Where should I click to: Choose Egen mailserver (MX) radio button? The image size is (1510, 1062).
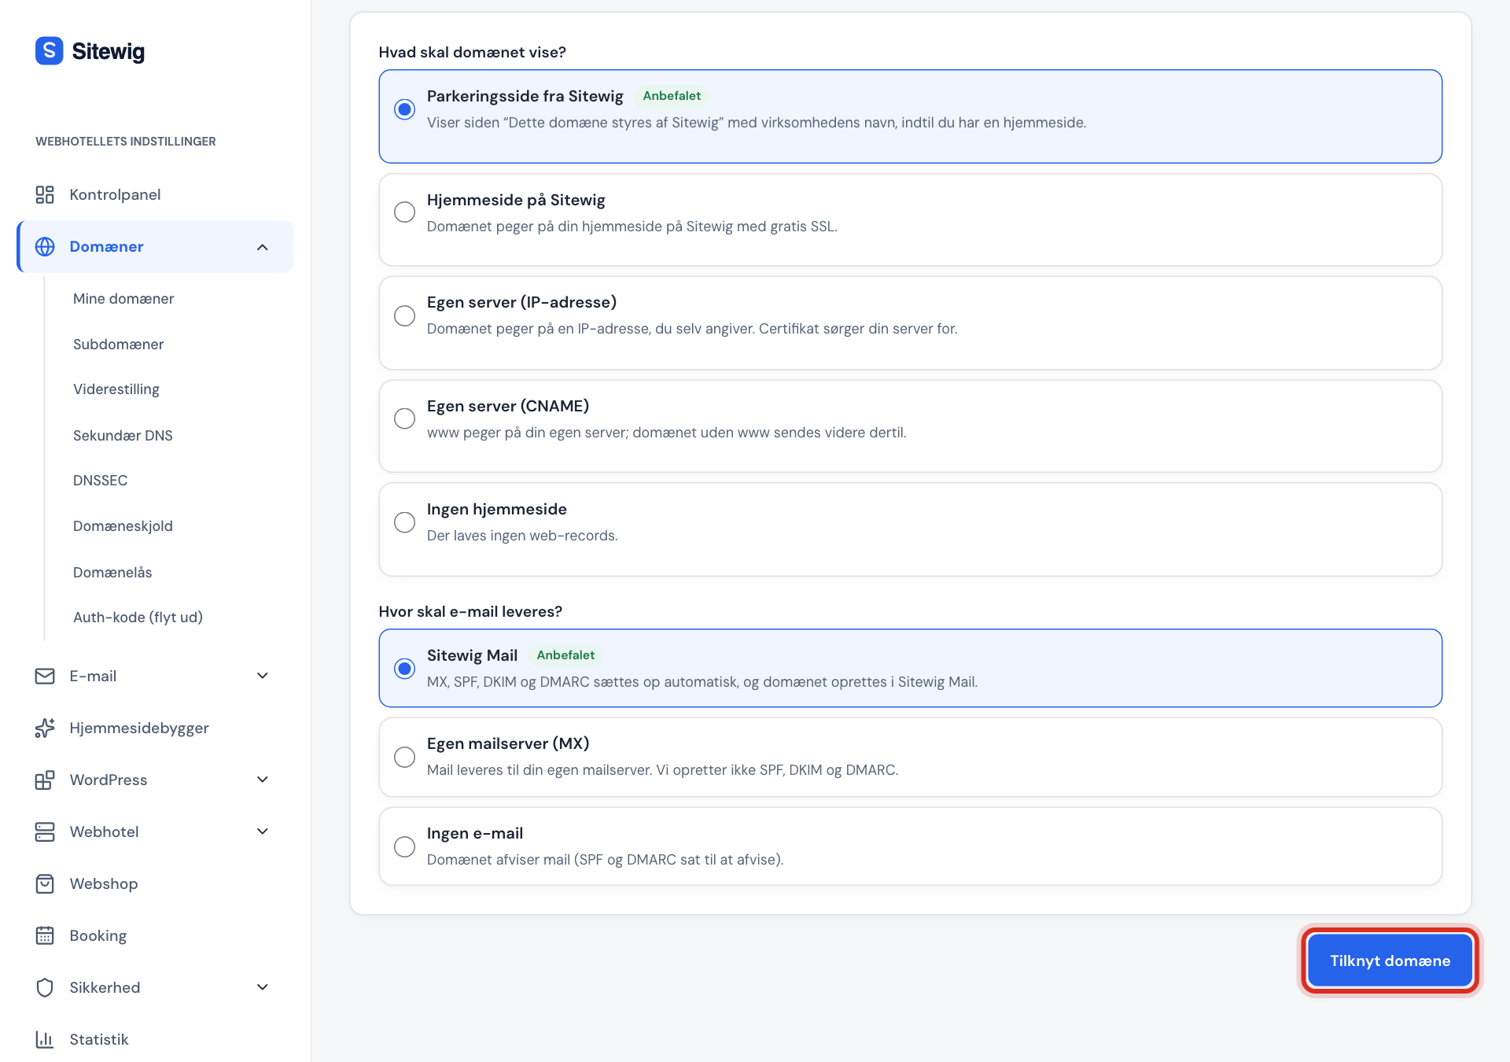404,757
